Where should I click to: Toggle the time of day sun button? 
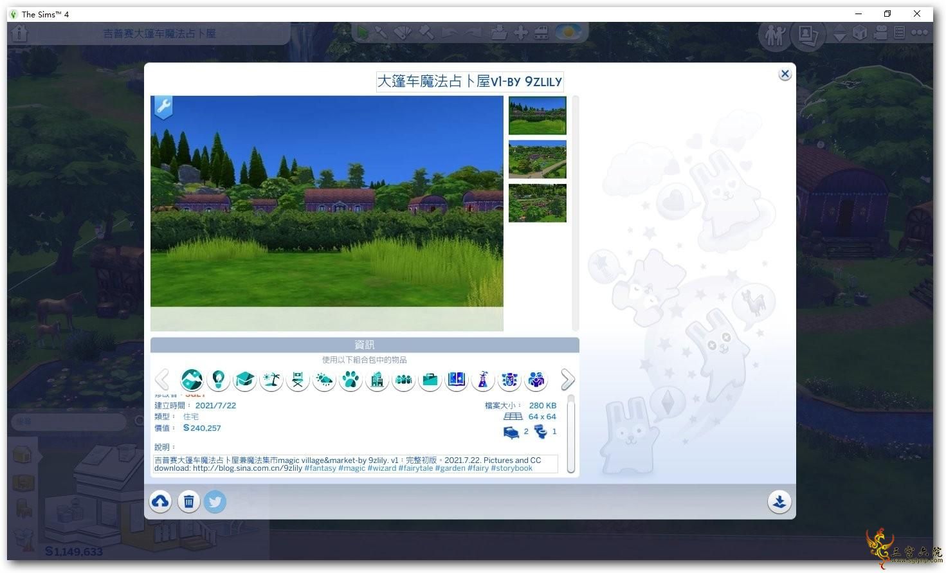click(x=569, y=32)
